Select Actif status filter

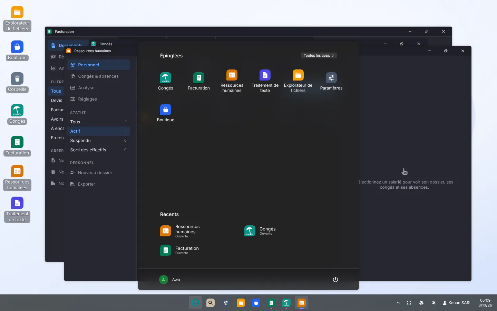(98, 131)
